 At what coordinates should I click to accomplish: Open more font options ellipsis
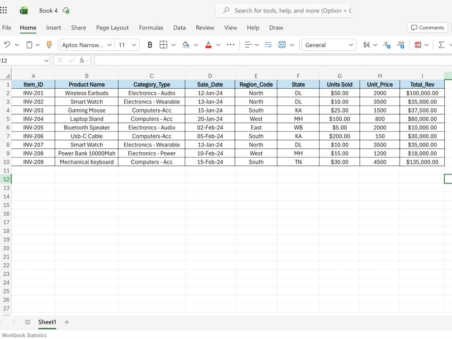coord(231,45)
